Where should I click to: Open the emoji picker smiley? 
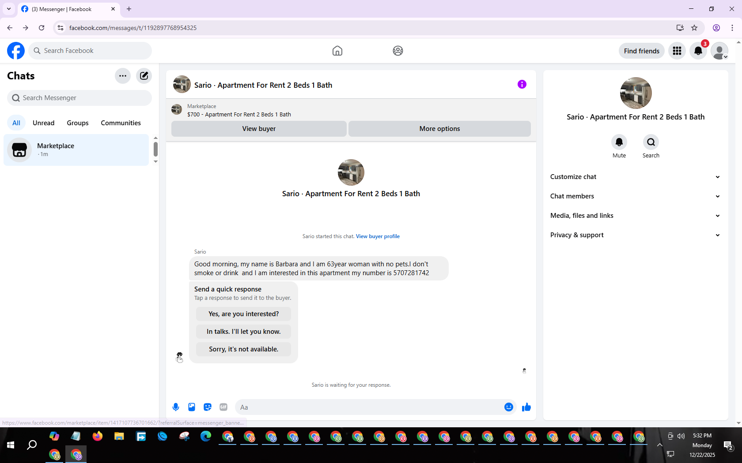click(509, 407)
